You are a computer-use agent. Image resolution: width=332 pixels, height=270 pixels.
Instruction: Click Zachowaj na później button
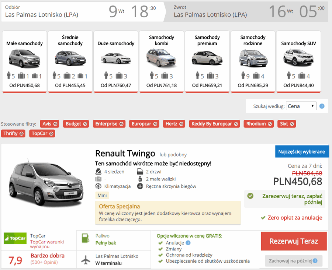click(x=294, y=261)
